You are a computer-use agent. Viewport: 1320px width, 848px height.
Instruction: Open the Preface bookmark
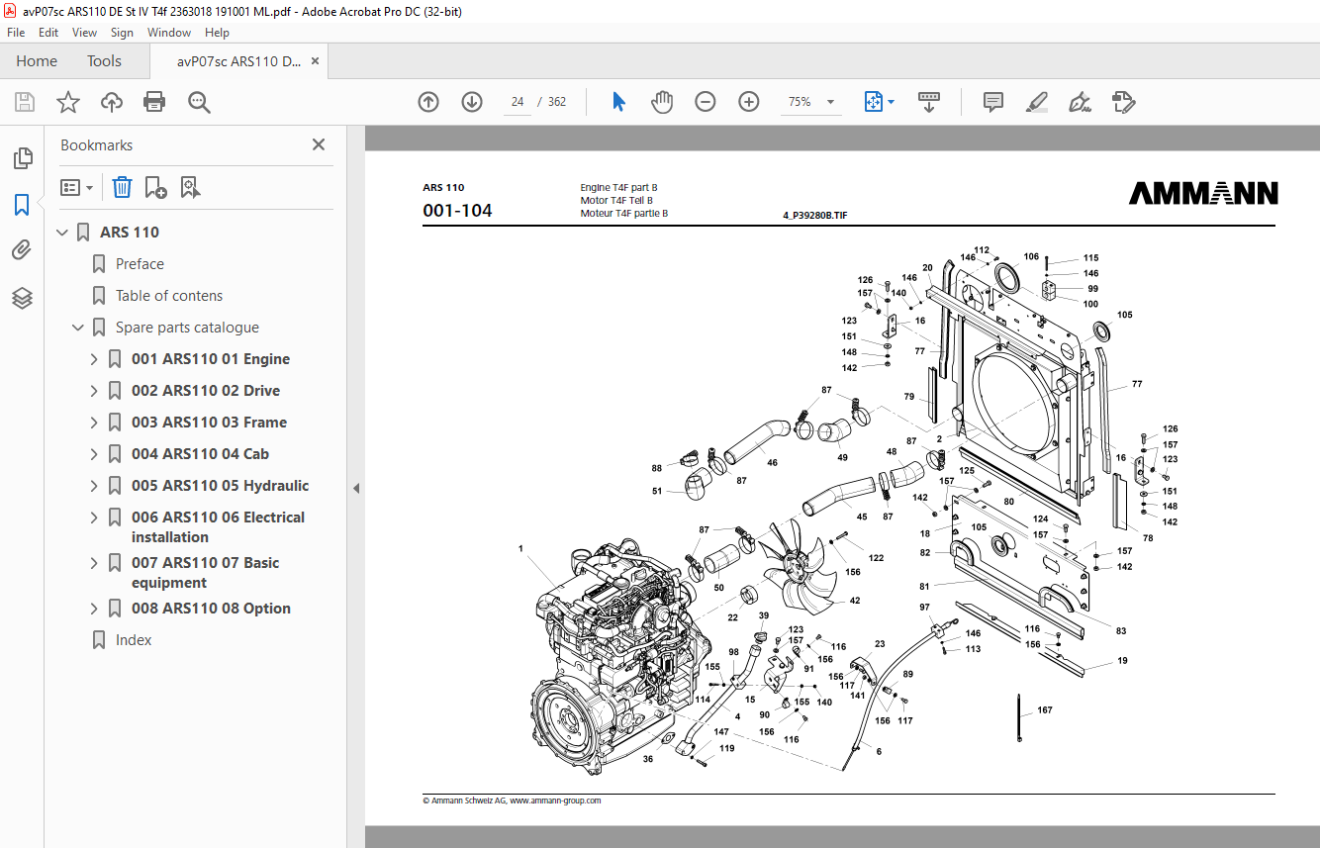point(140,264)
